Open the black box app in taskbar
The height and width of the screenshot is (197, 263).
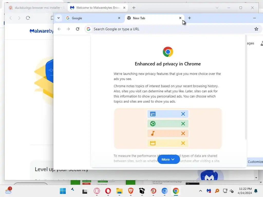coord(142,191)
